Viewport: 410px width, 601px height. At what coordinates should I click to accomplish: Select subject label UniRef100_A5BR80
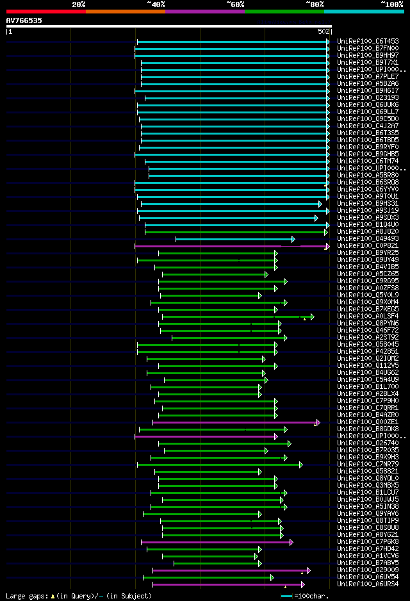tap(368, 175)
